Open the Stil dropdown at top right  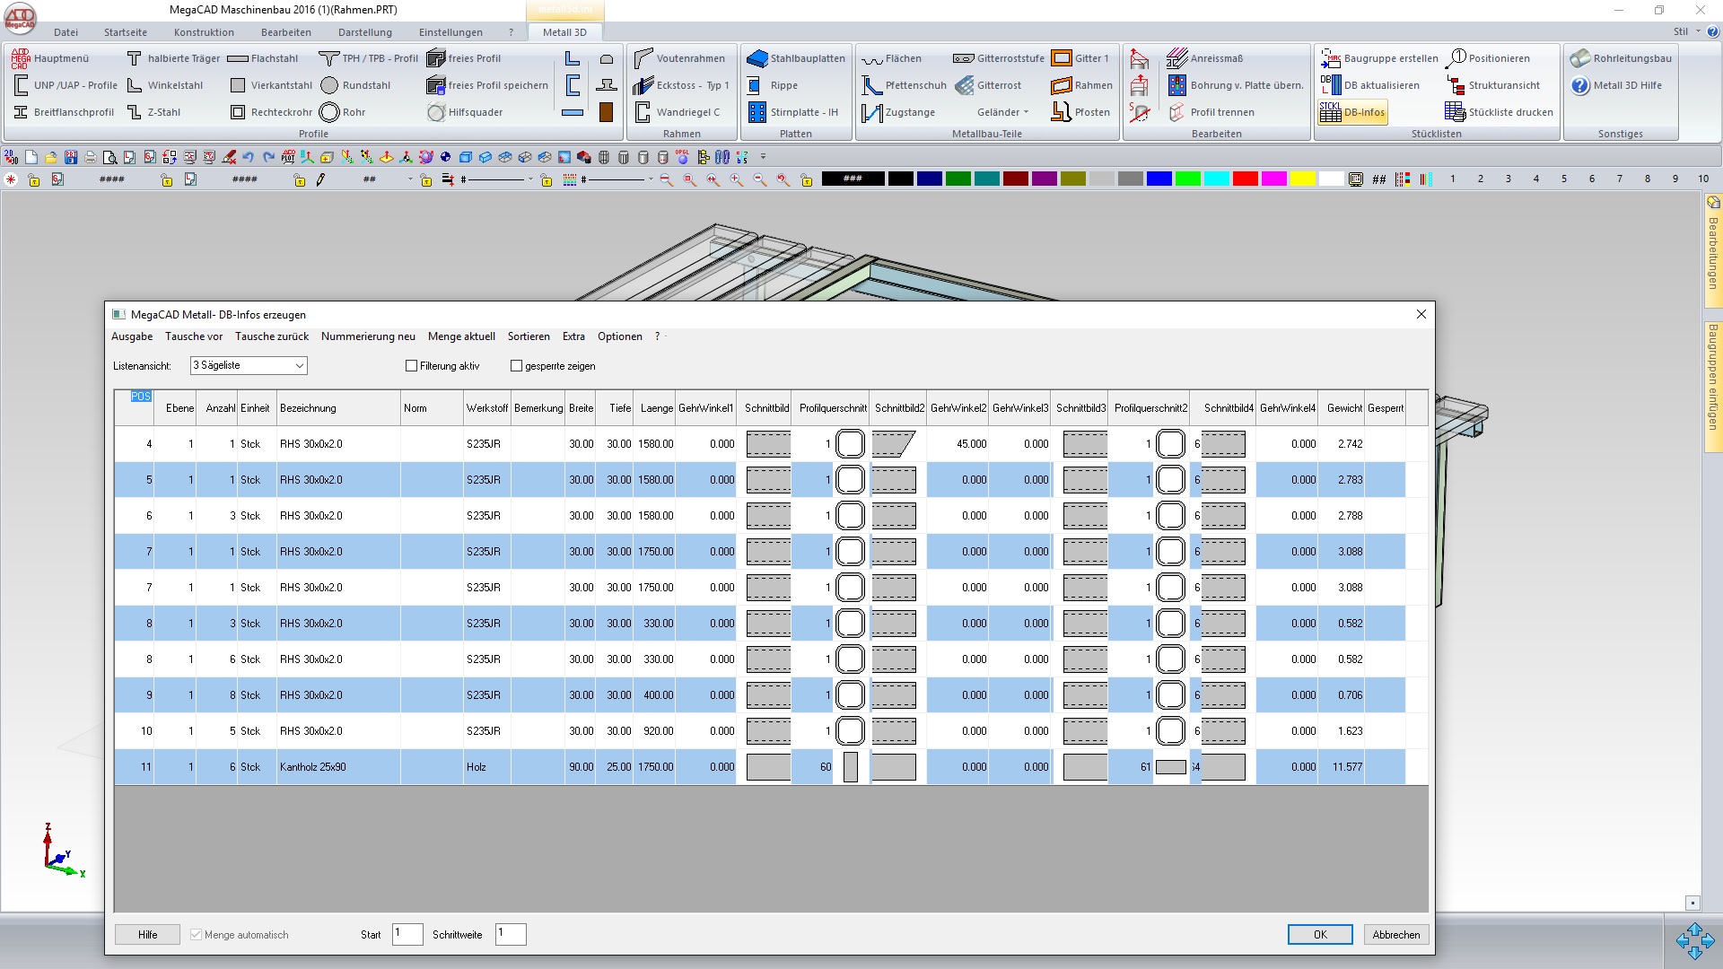[1685, 31]
